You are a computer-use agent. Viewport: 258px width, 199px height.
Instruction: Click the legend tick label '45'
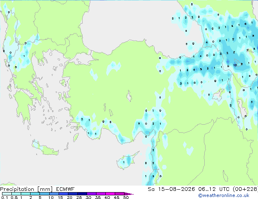point(117,197)
